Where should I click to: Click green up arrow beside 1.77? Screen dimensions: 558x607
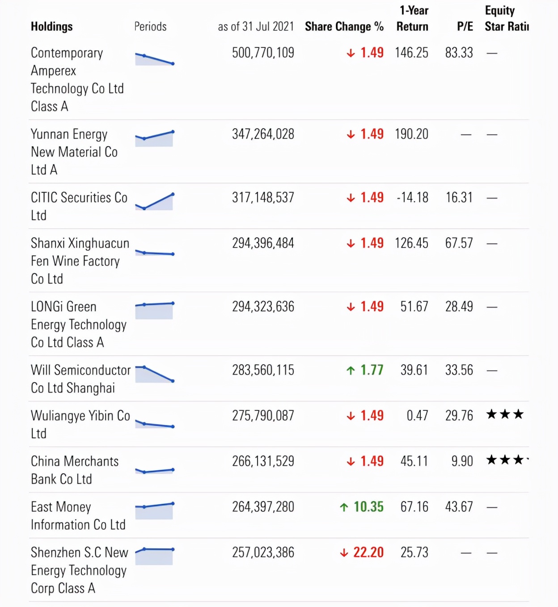pyautogui.click(x=351, y=371)
